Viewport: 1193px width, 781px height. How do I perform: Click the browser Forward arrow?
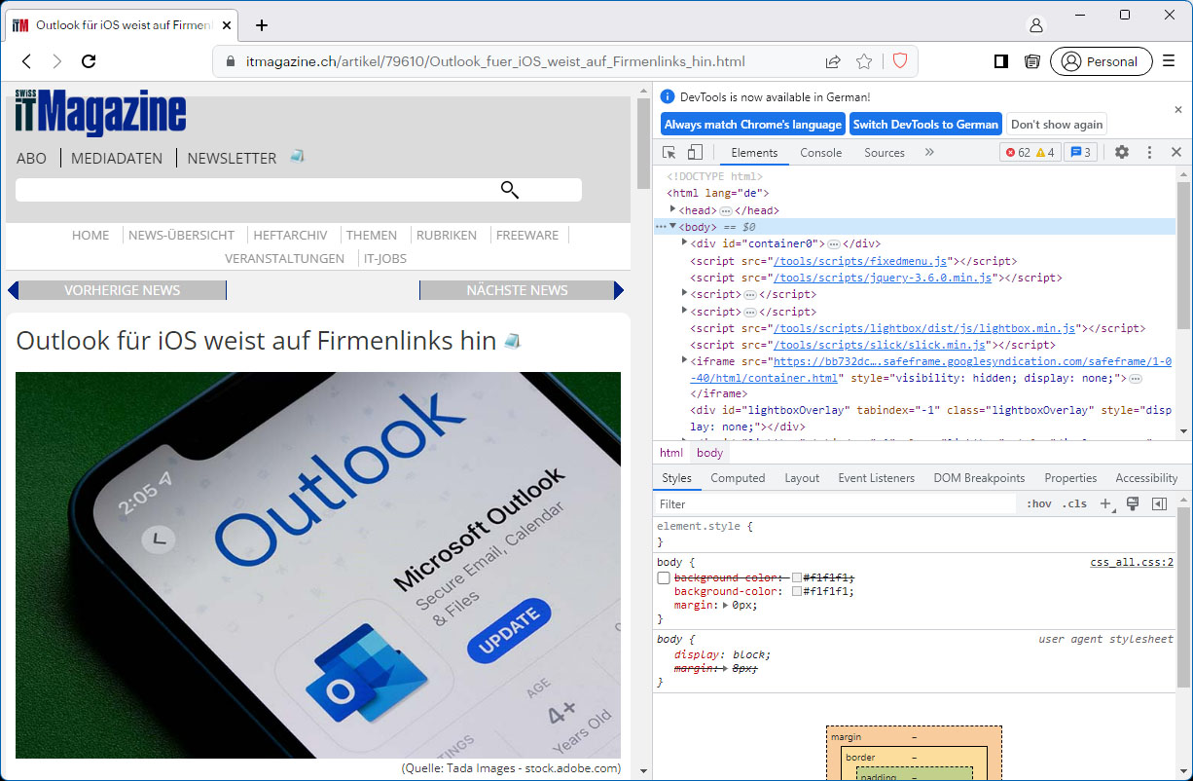tap(57, 61)
